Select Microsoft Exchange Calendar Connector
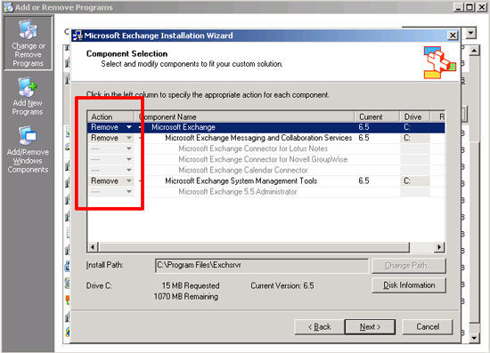 tap(243, 170)
